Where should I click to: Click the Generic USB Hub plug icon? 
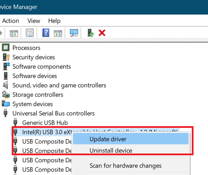(x=15, y=122)
